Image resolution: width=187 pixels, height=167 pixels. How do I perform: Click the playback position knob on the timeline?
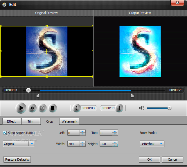point(28,90)
